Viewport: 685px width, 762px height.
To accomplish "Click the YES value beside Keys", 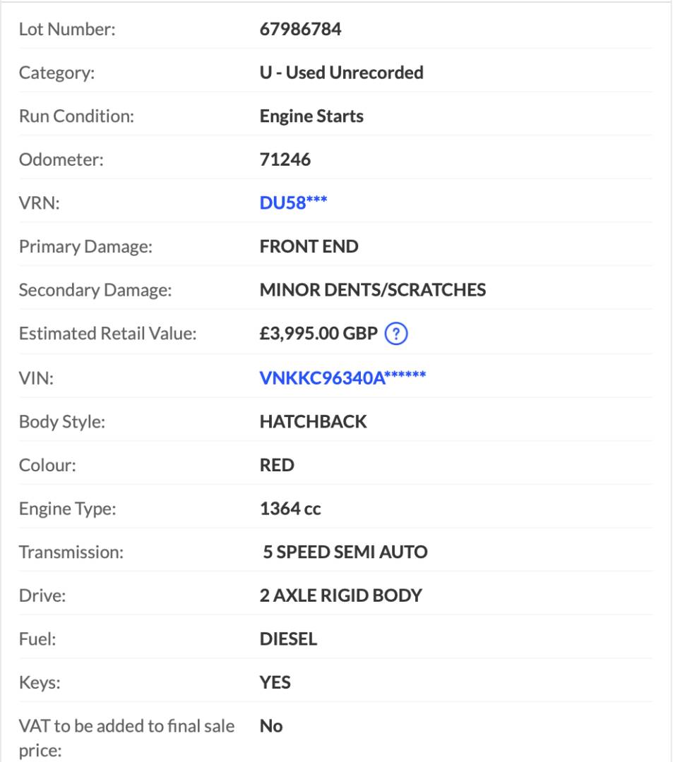I will click(275, 682).
